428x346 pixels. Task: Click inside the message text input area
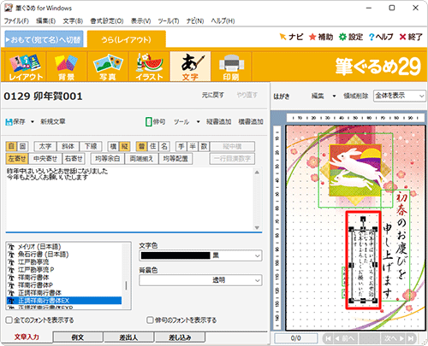tap(129, 199)
